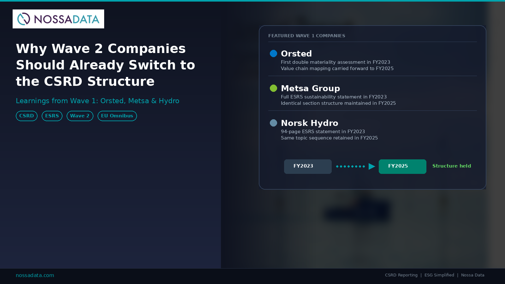
Task: Click 'Full ESRS sustainability statement in FY2023'
Action: click(334, 97)
